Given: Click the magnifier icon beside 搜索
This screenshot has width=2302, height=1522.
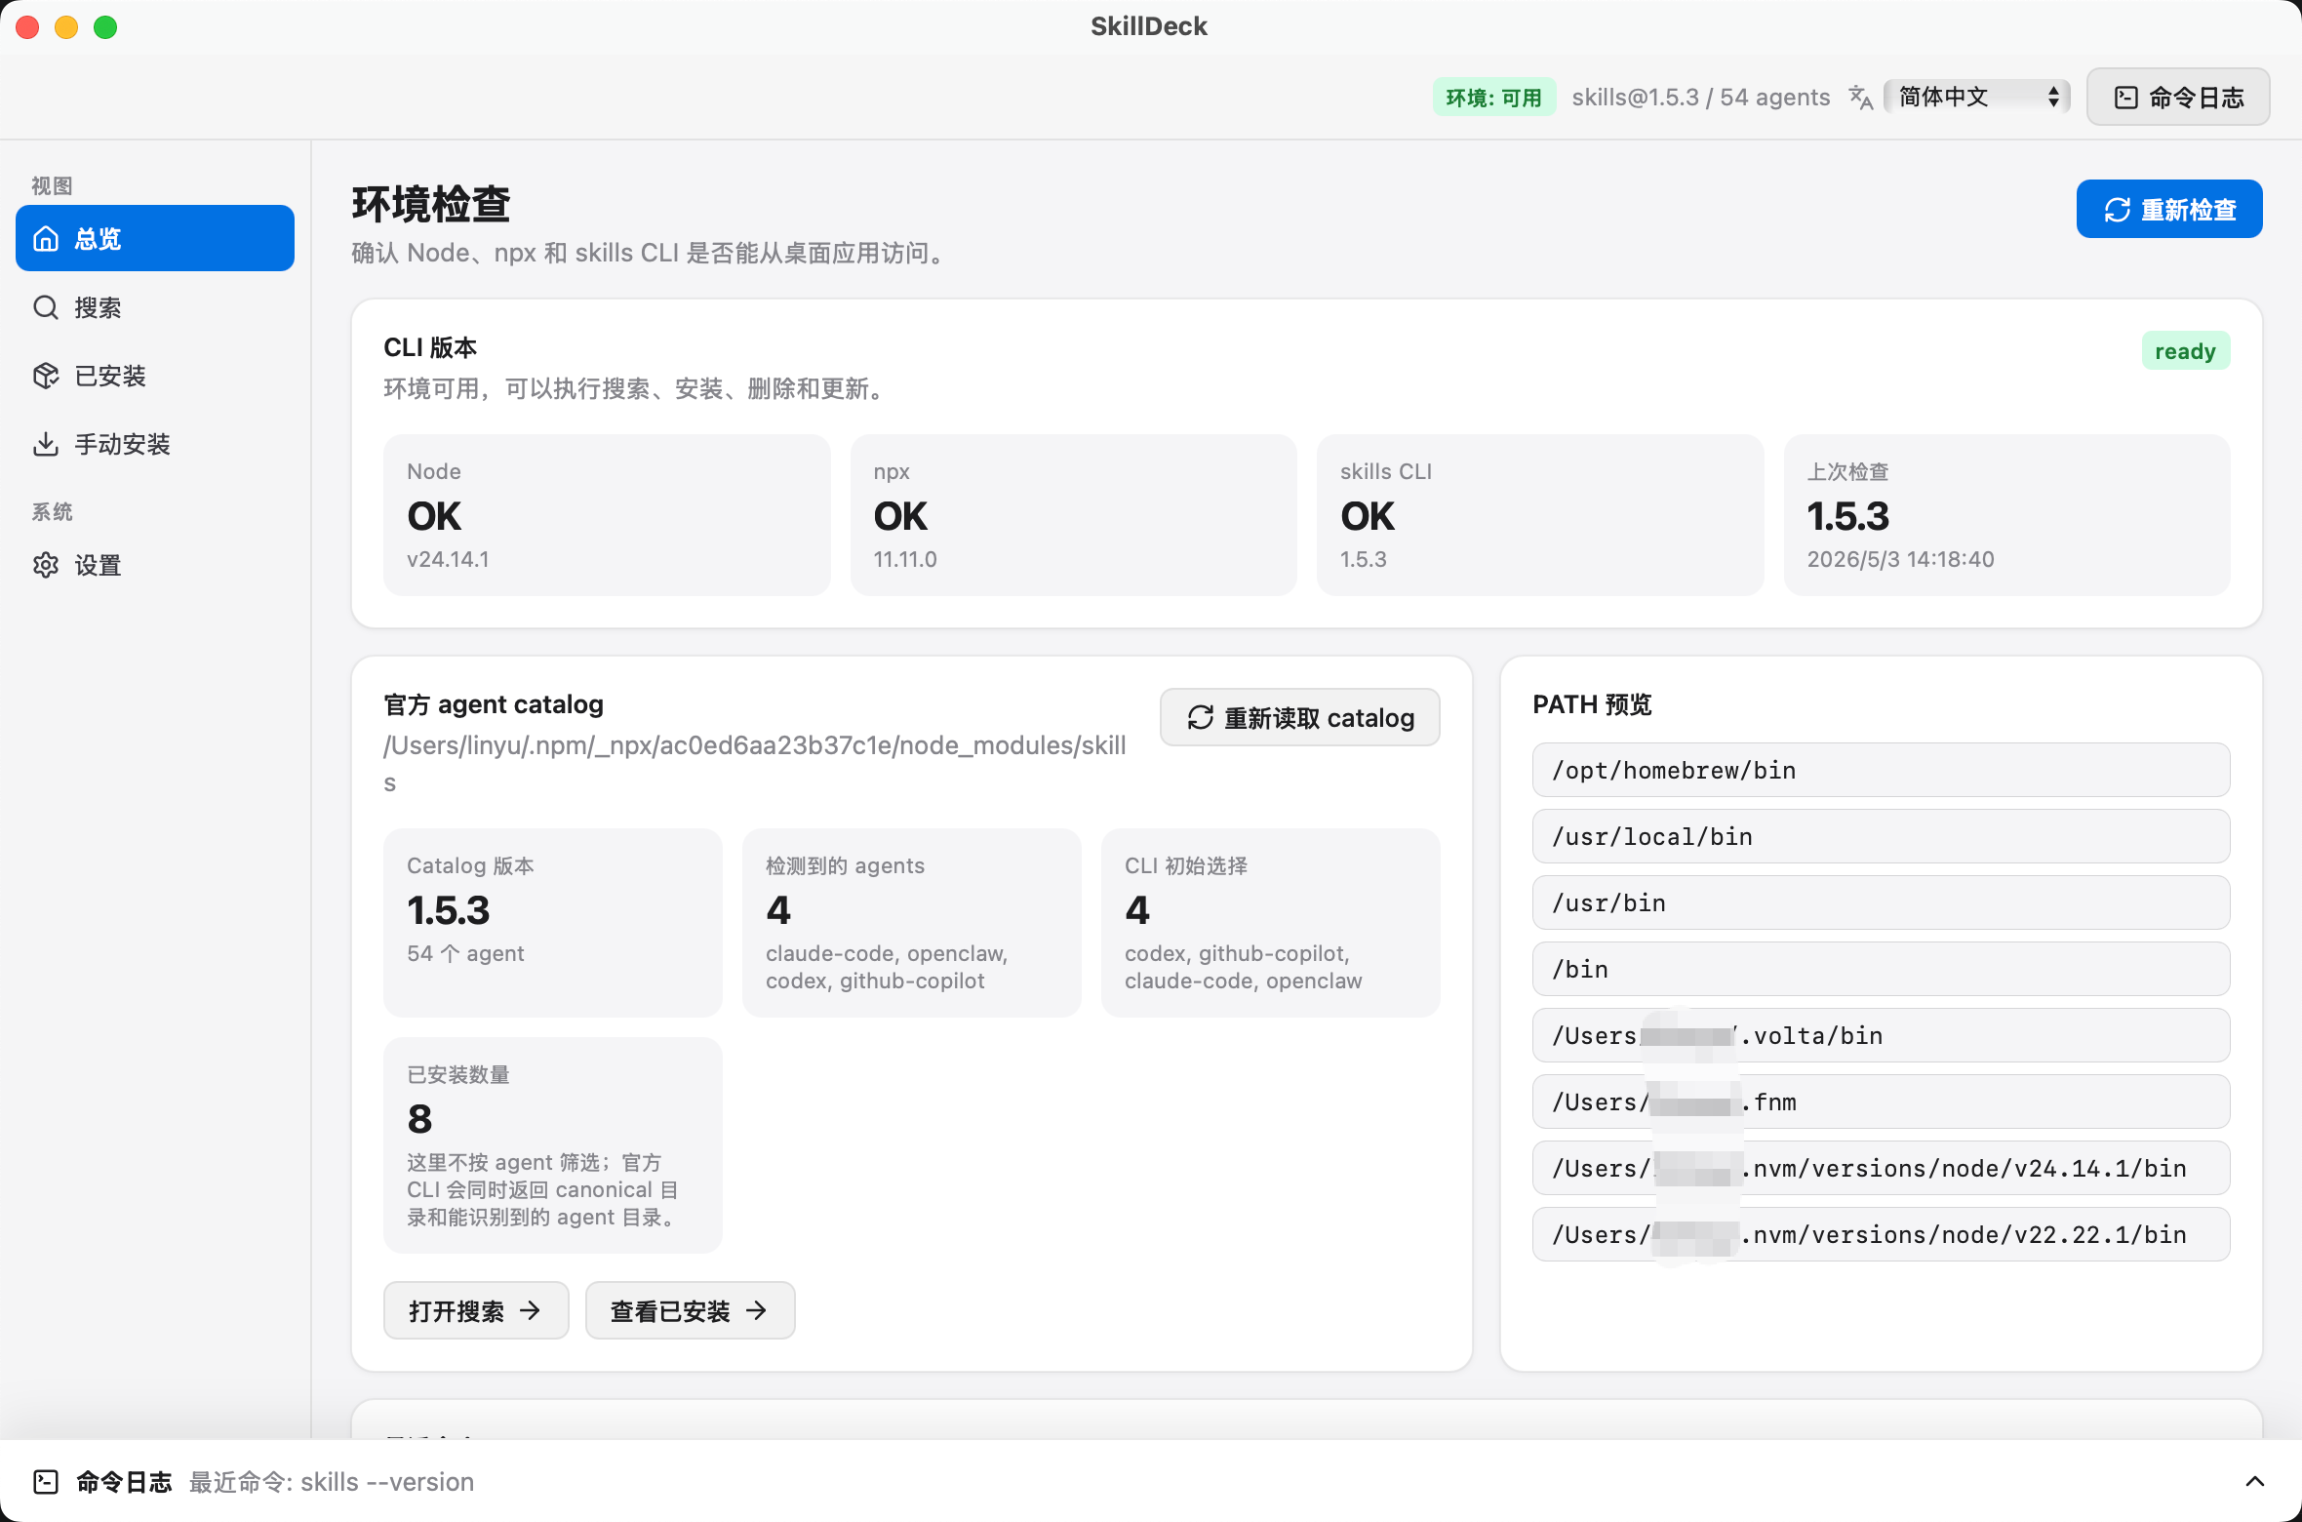Looking at the screenshot, I should click(46, 307).
